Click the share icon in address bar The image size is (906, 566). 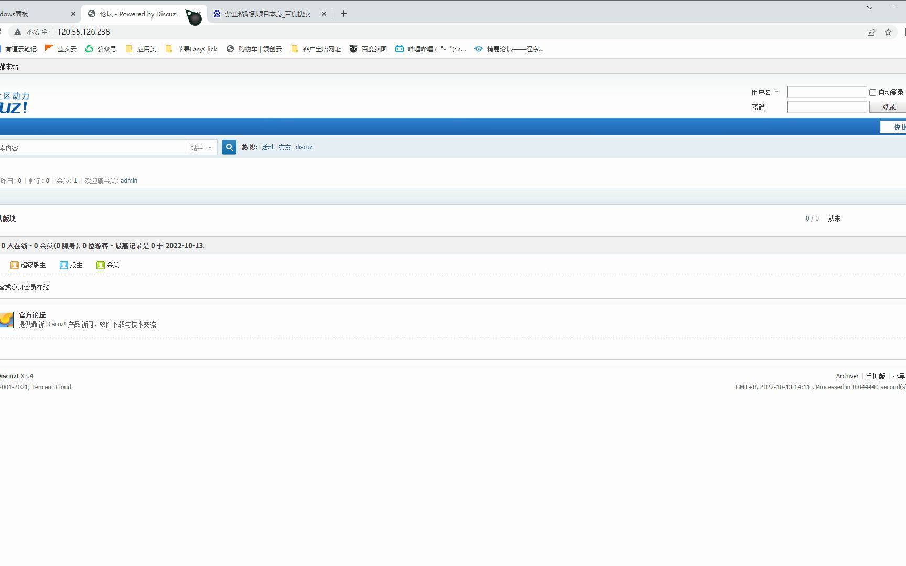click(871, 32)
